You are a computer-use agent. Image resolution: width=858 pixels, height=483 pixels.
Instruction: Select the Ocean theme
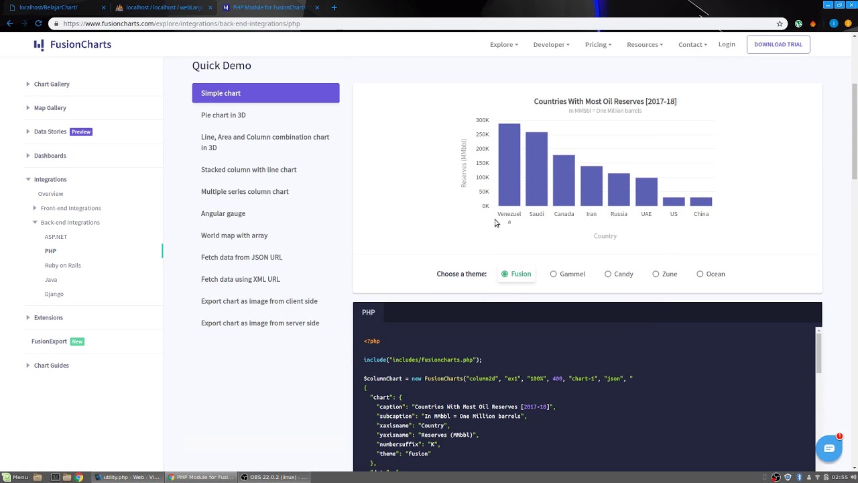[x=711, y=274]
